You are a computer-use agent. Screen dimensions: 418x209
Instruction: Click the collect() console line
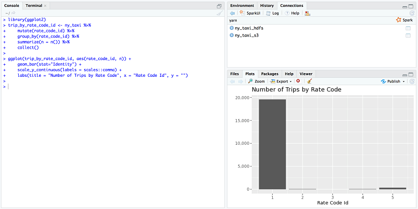point(28,48)
